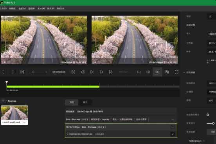Click the Video AI app logo
Image resolution: width=216 pixels, height=144 pixels.
(x=2, y=3)
